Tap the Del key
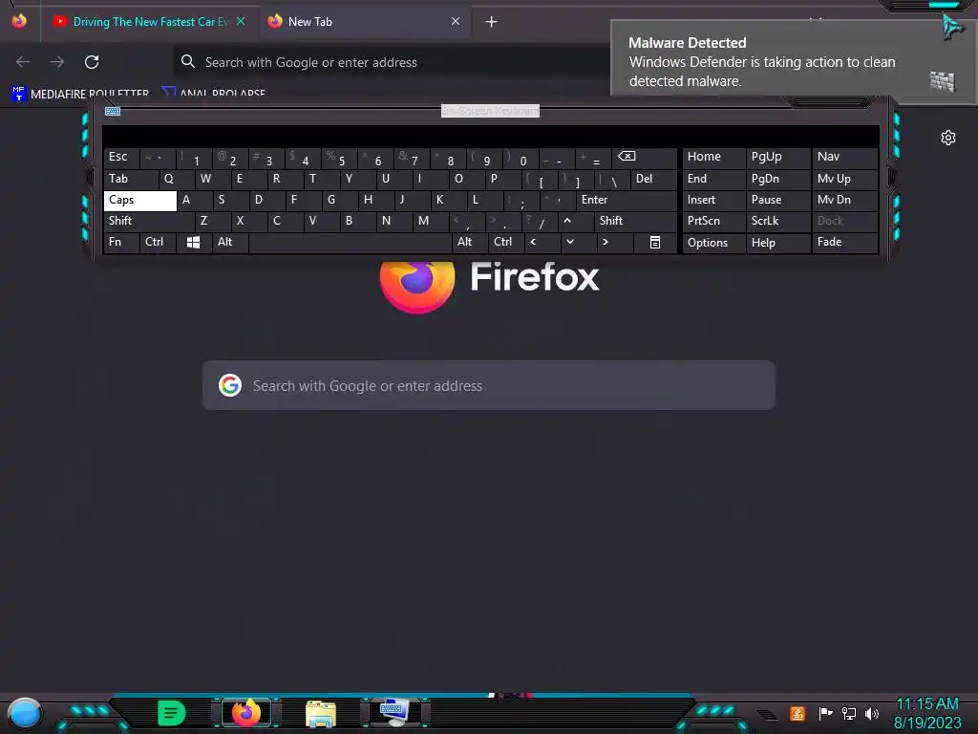978x734 pixels. (653, 179)
